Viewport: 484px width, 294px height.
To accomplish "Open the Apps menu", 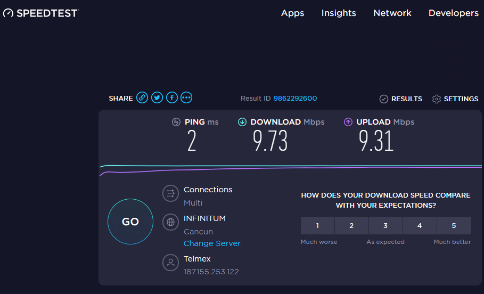I will point(292,13).
